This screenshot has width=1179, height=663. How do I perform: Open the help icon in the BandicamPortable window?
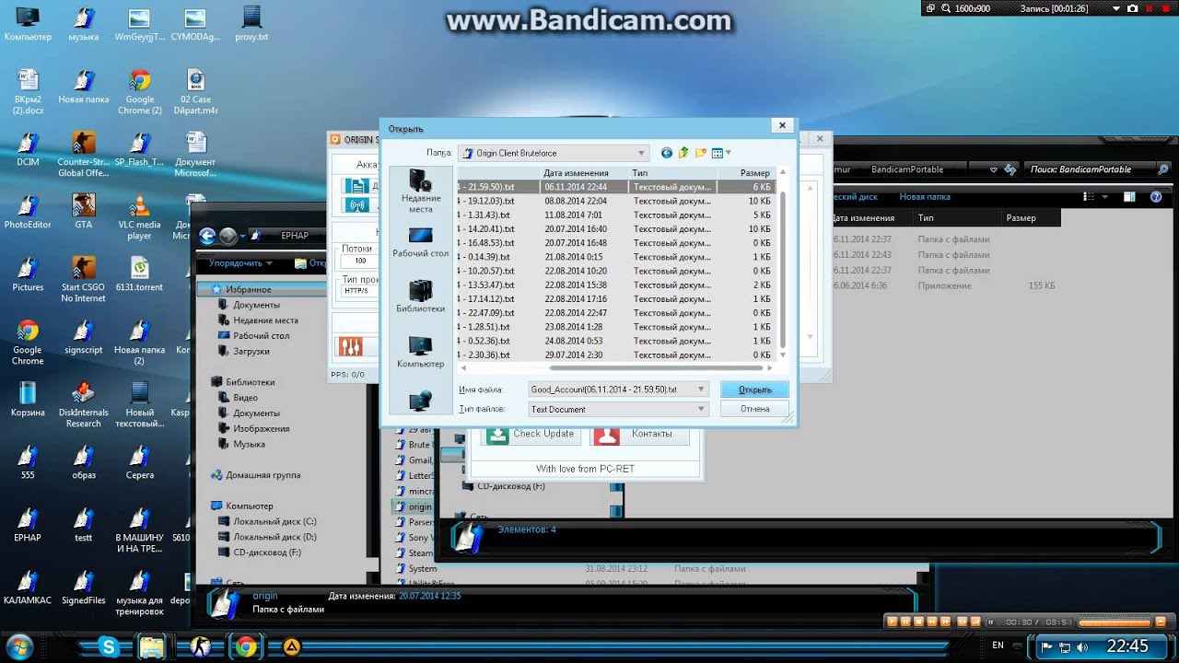click(1157, 196)
